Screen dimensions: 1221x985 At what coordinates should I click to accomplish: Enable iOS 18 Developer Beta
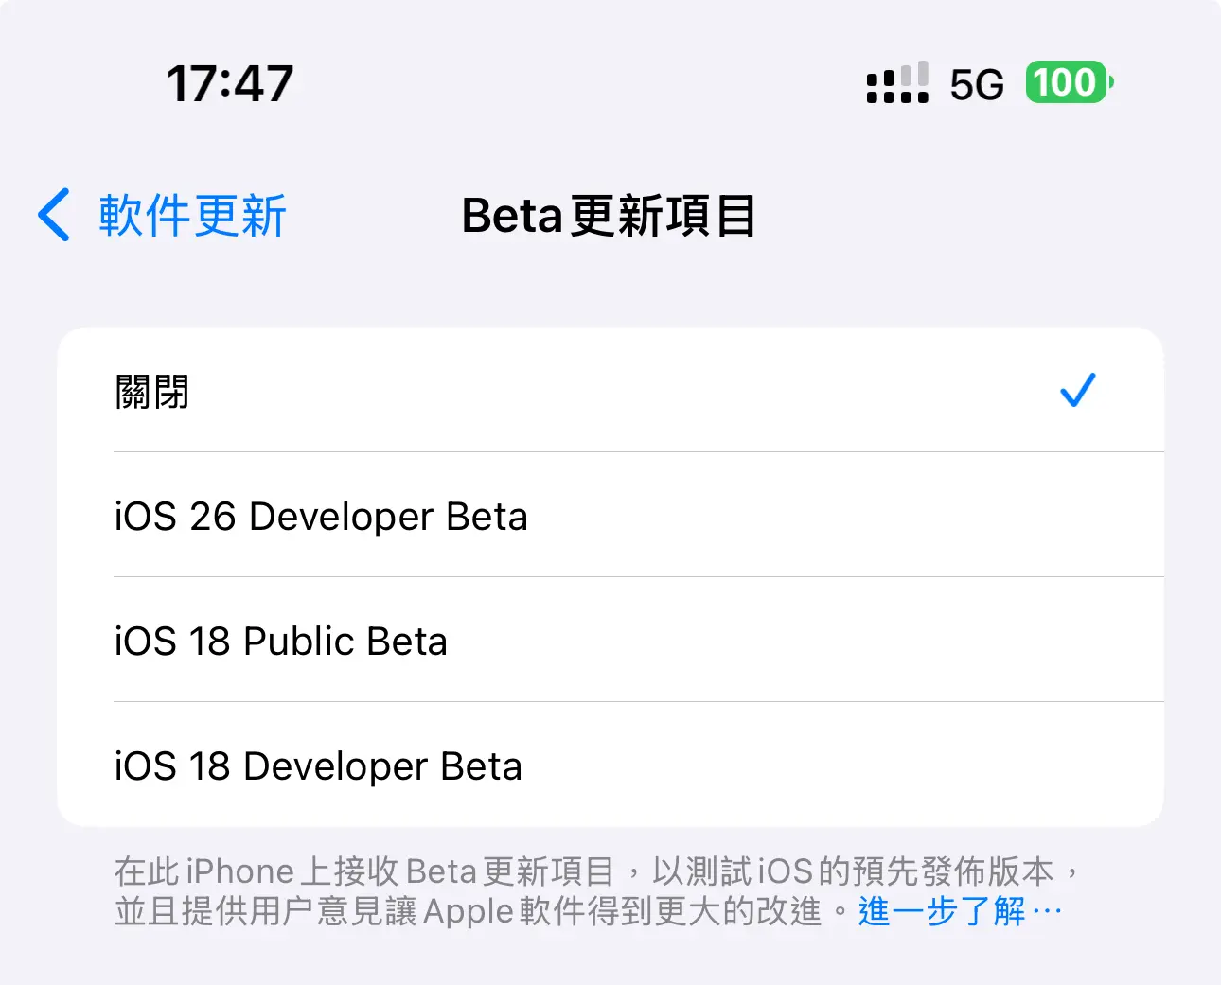(610, 765)
